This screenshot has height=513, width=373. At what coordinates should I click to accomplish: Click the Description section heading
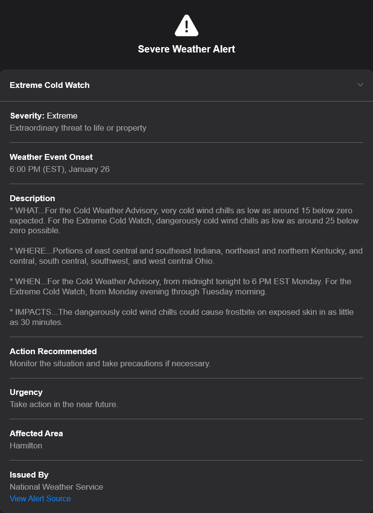(32, 198)
